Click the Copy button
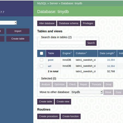The height and width of the screenshot is (123, 123). pos(118,92)
